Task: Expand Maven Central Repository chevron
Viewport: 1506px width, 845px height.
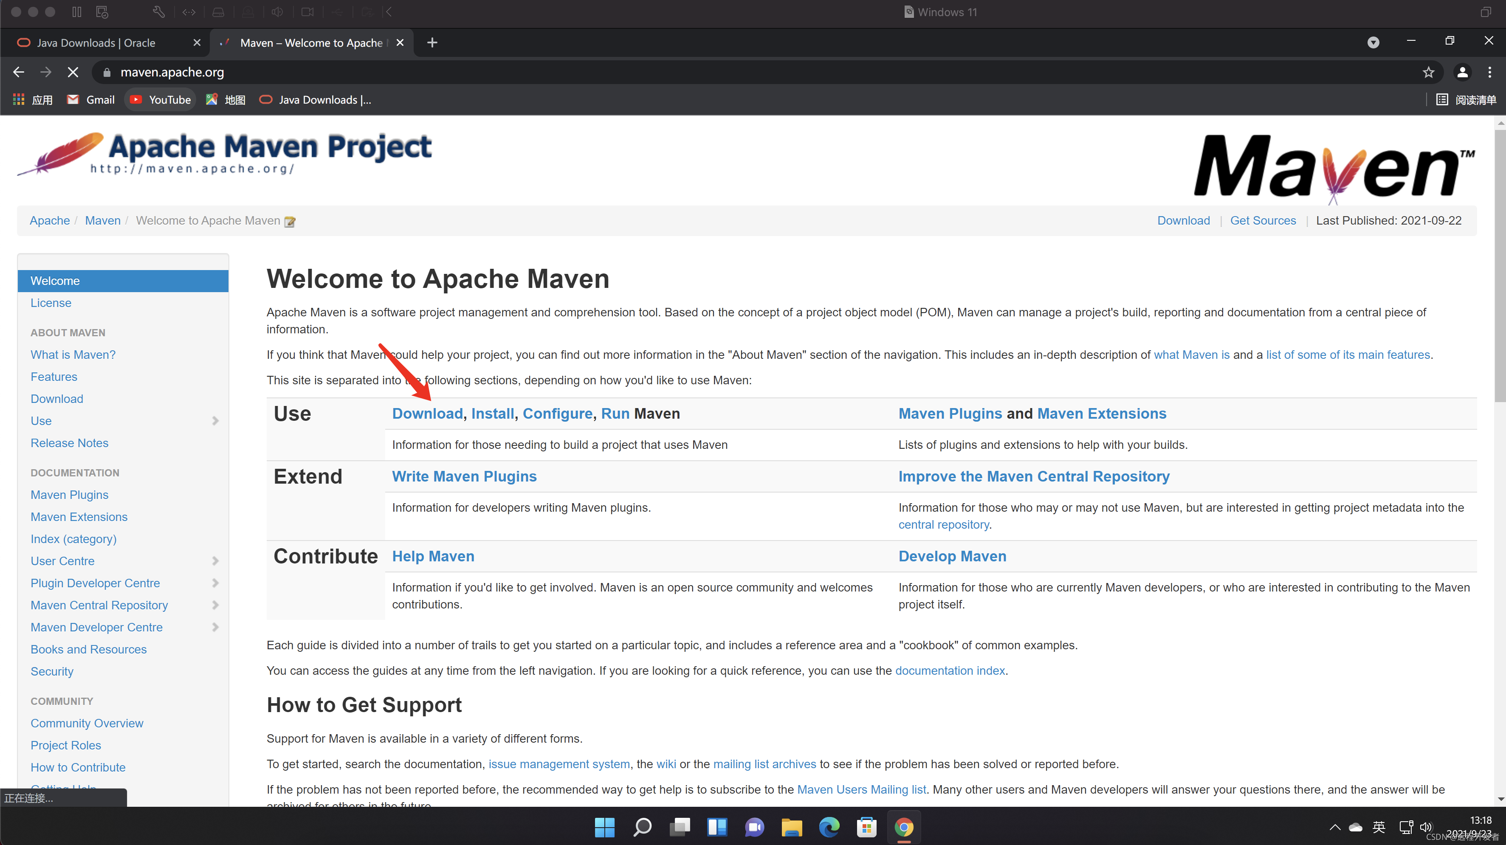Action: (x=215, y=605)
